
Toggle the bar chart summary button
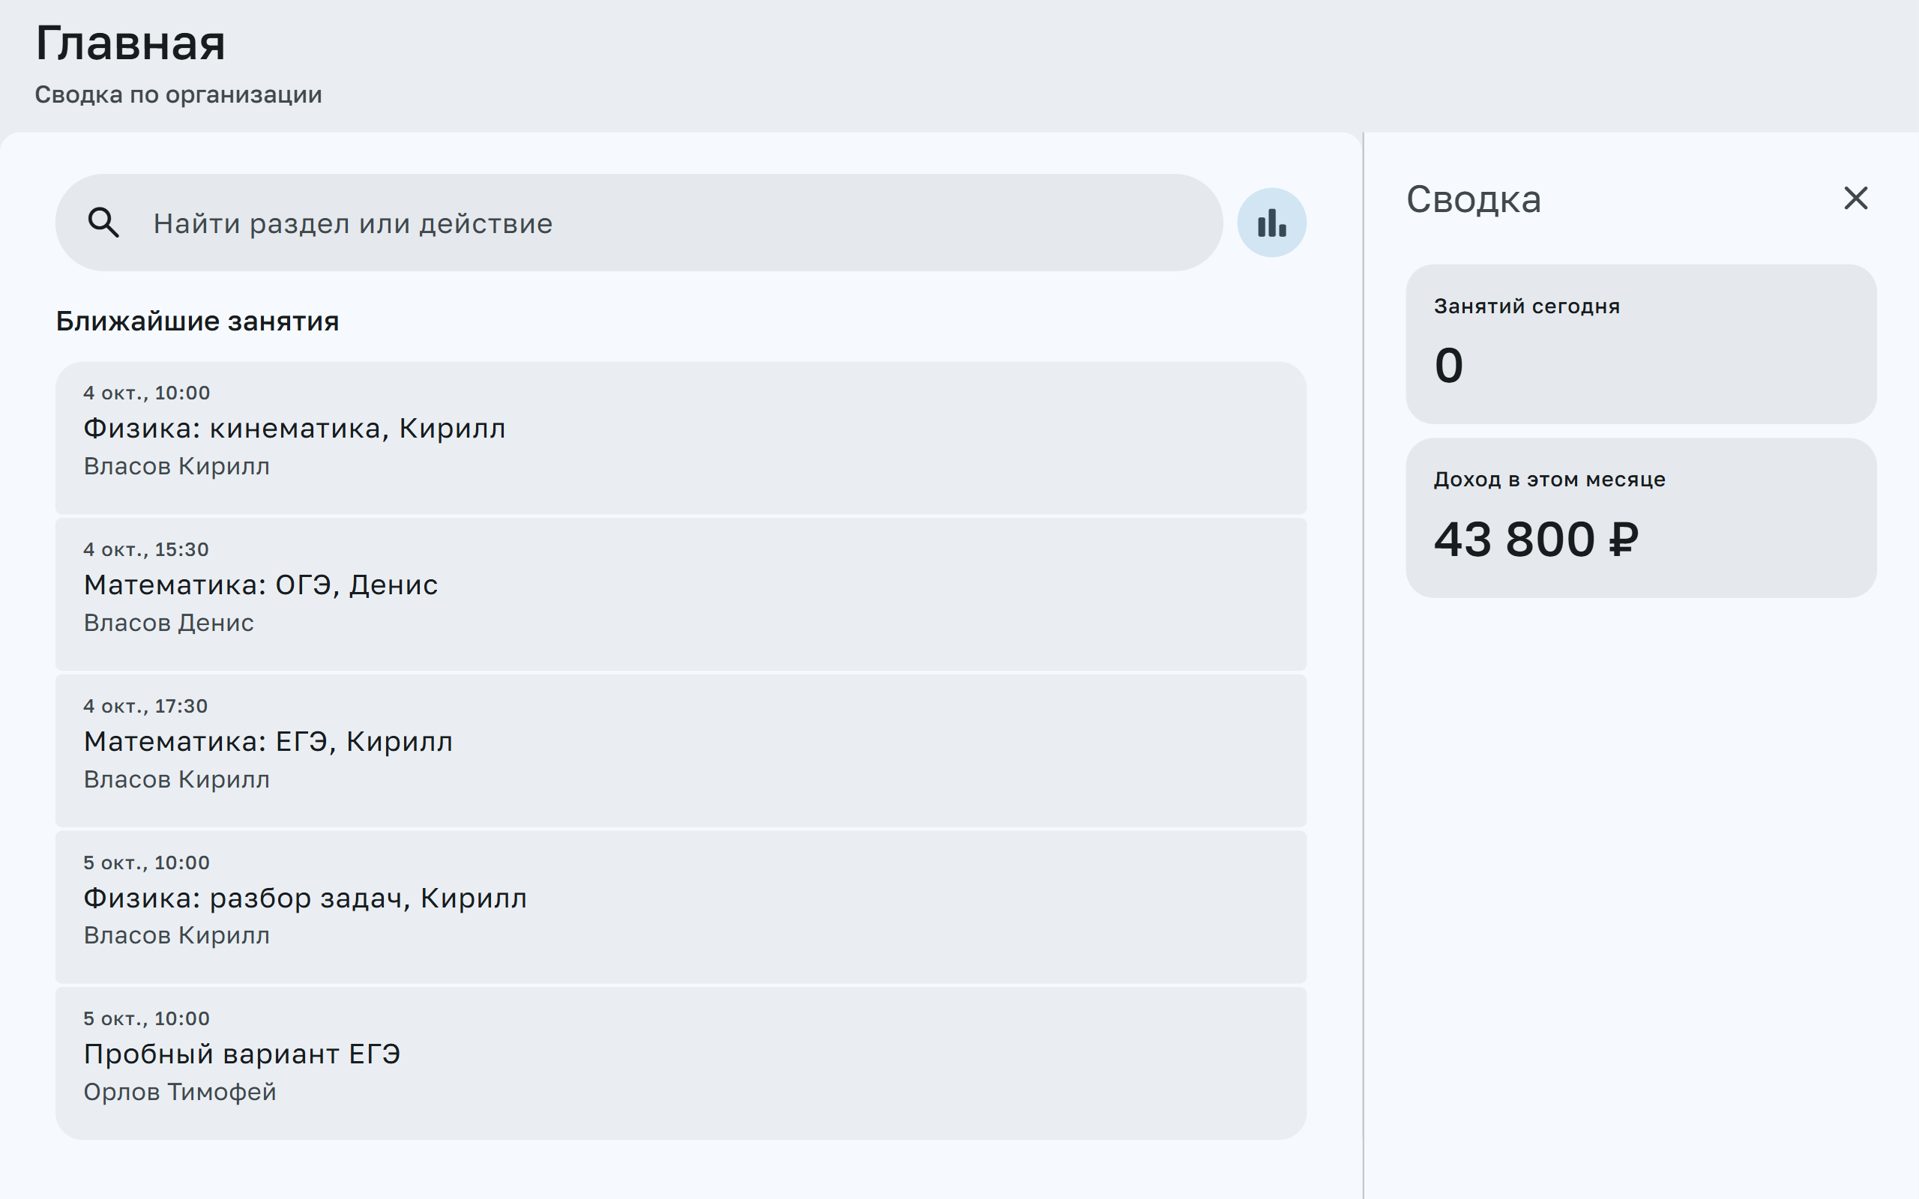[1271, 223]
